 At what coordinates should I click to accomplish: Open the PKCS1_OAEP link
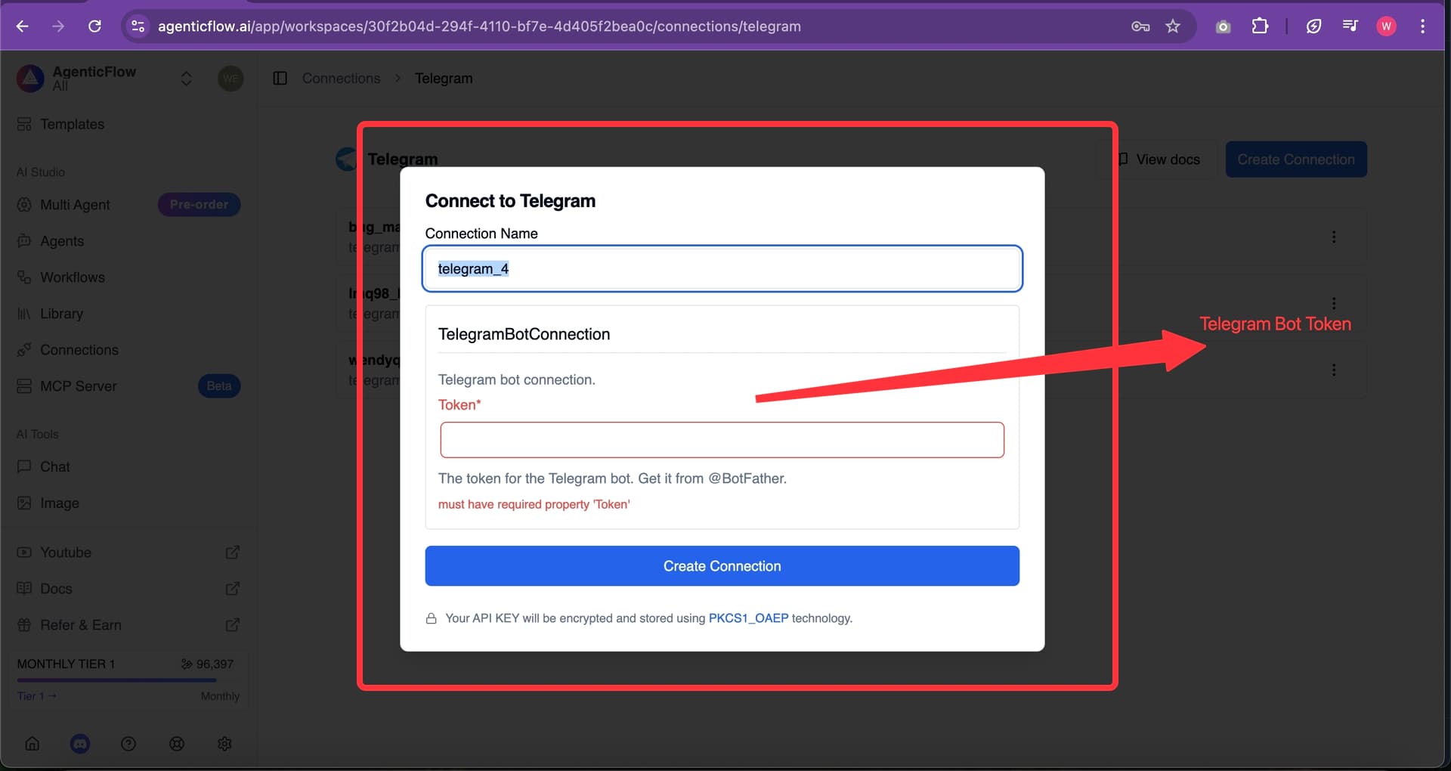click(x=748, y=618)
